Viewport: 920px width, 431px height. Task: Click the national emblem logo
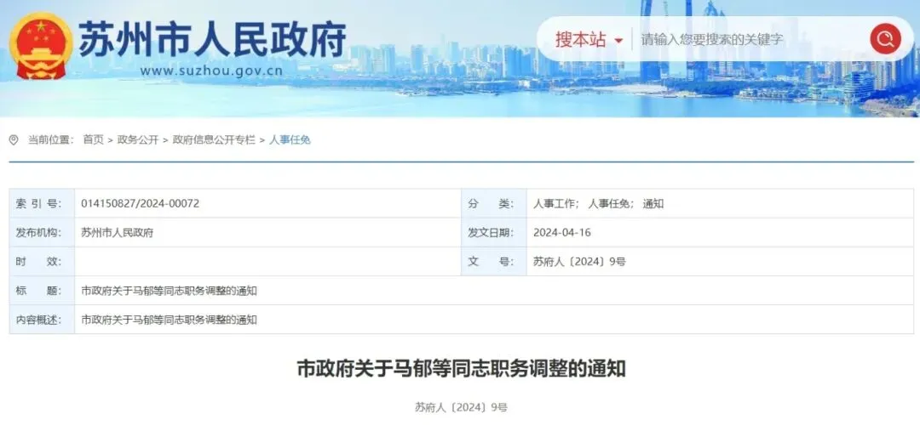(41, 46)
